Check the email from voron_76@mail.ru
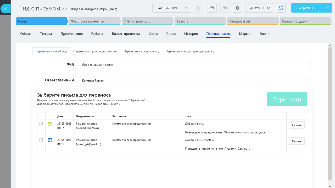Viewport: 335px width, 188px height. click(x=41, y=140)
